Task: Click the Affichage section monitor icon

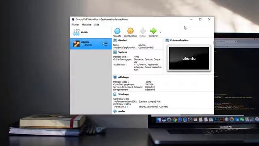Action: pos(115,77)
